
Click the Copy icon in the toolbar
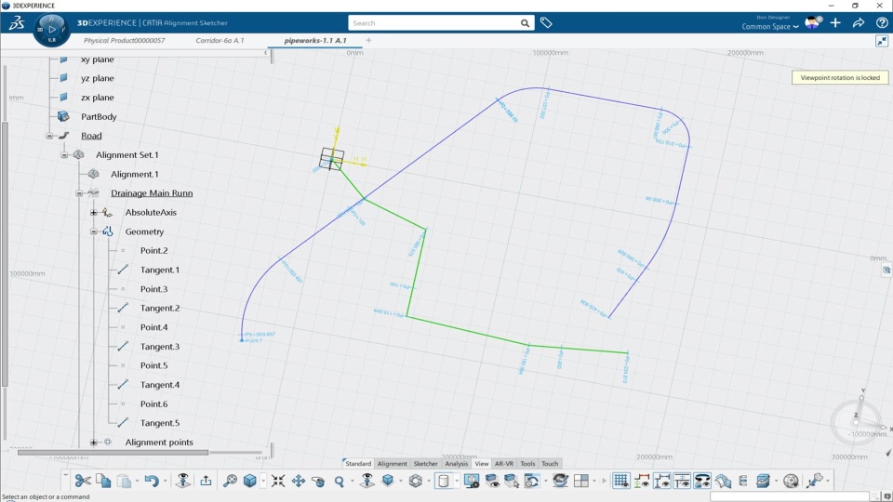(103, 481)
